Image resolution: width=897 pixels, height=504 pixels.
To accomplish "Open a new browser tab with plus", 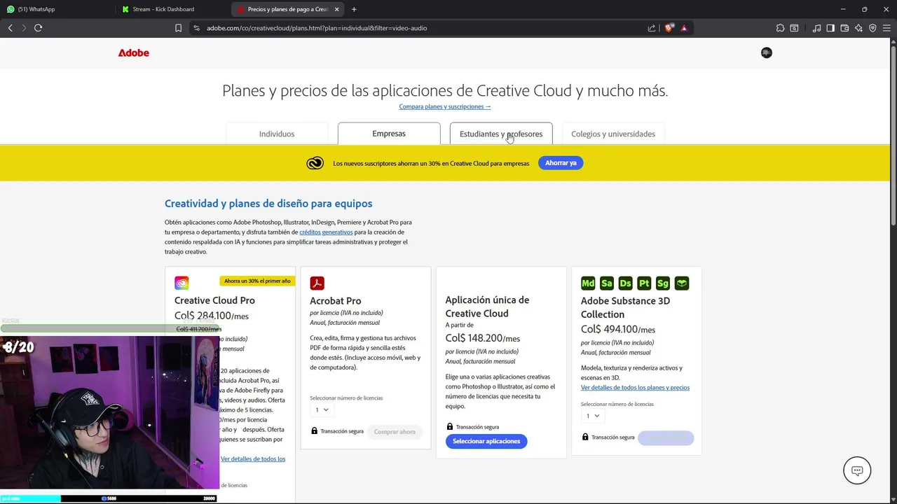I will (354, 9).
